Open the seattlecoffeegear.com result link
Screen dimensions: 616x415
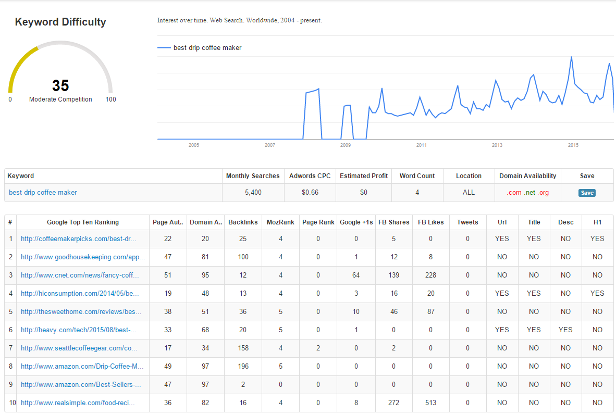(x=79, y=348)
